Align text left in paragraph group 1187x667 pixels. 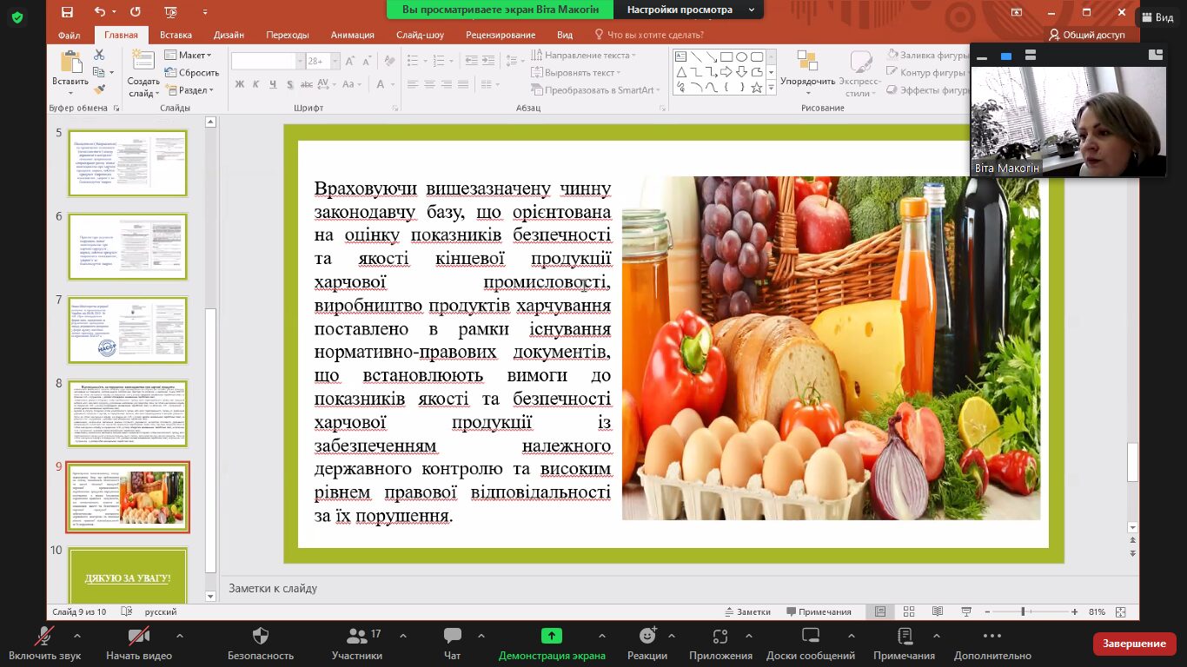(414, 84)
